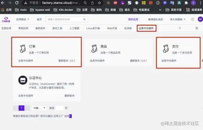Click the browser forward arrow
Viewport: 203px width, 130px height.
(10, 3)
